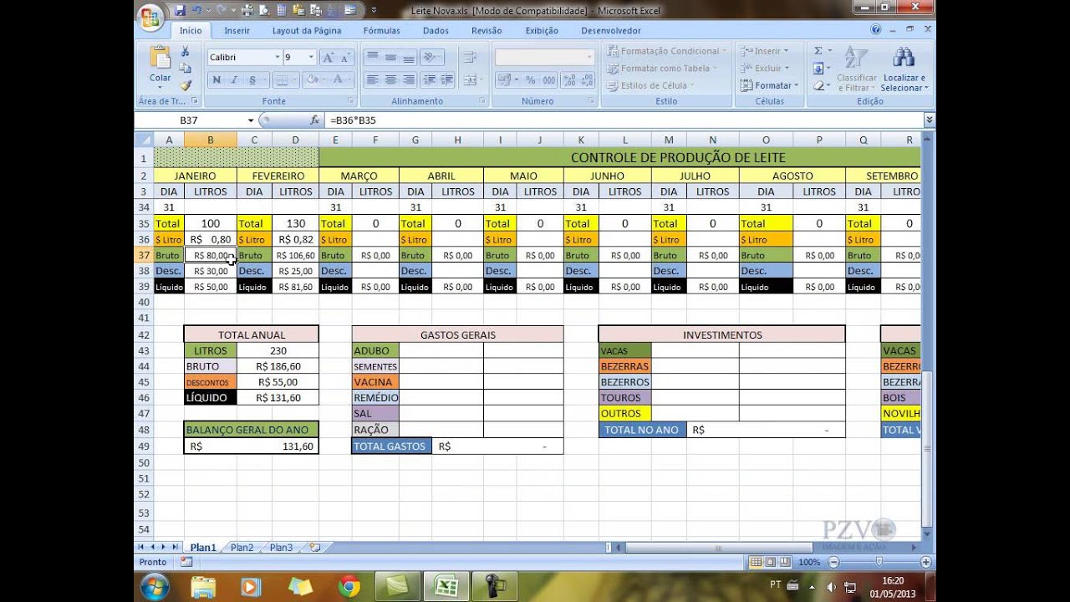This screenshot has width=1070, height=602.
Task: Open the number format combo box
Action: pos(544,58)
